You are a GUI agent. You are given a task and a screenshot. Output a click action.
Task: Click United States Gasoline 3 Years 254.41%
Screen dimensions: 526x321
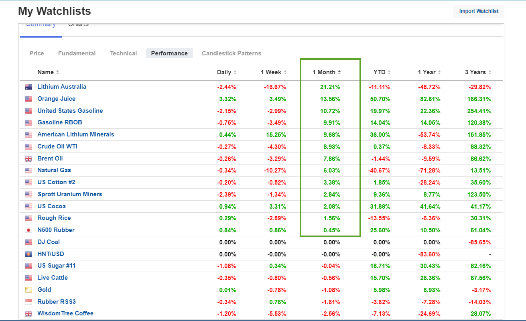[x=479, y=111]
